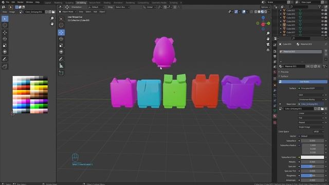Viewport: 329px width, 185px height.
Task: Open the viewport Add menu
Action: click(95, 12)
